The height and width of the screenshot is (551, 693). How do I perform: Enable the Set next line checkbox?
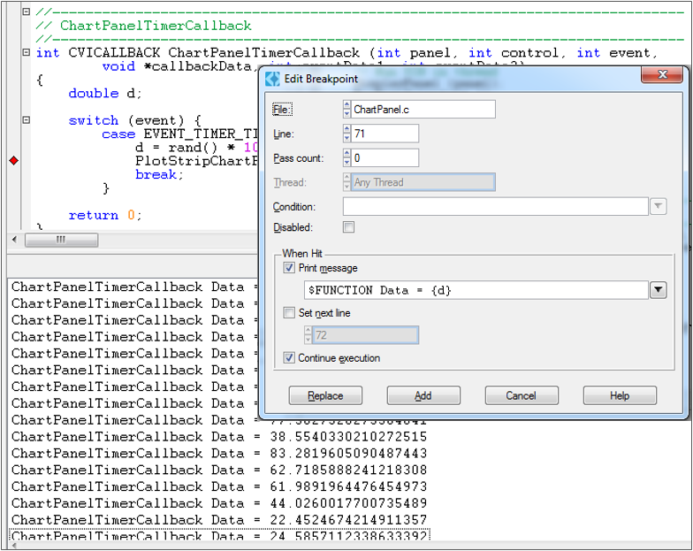pos(289,312)
